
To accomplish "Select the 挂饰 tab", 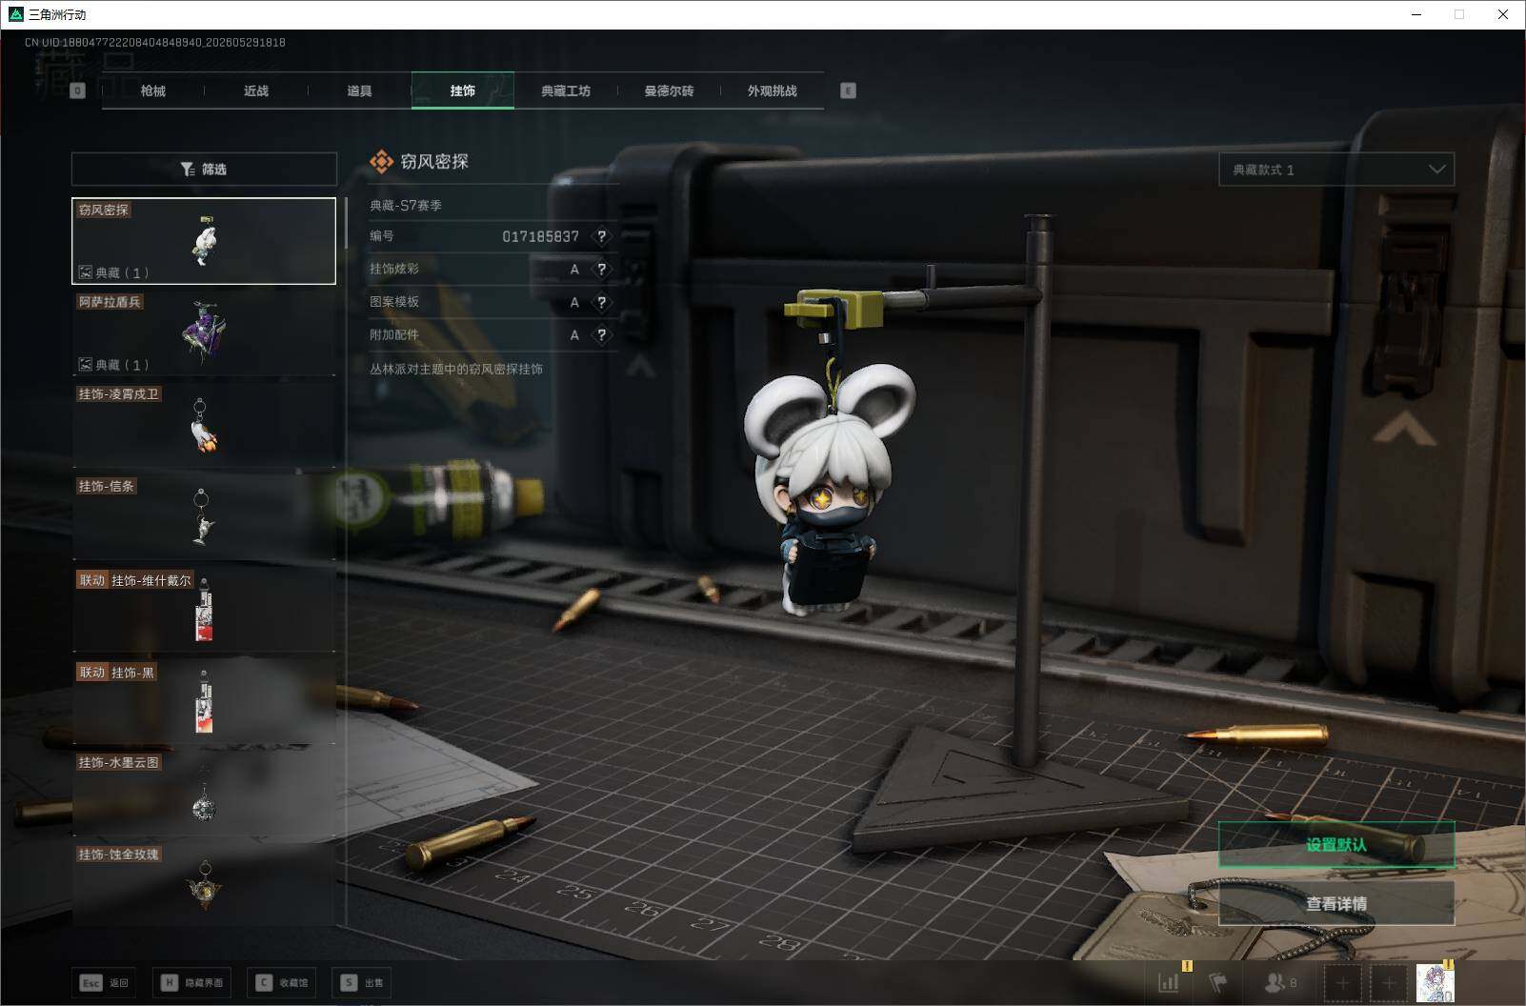I will [463, 91].
